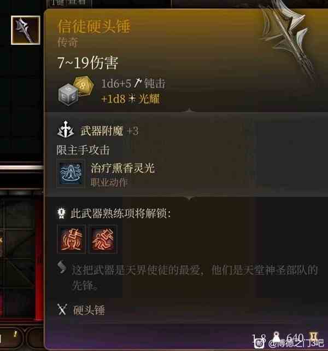
Task: Click the crossed weapons 硬头锤 type icon
Action: click(62, 310)
